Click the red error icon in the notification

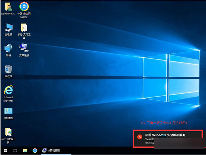coord(139,137)
